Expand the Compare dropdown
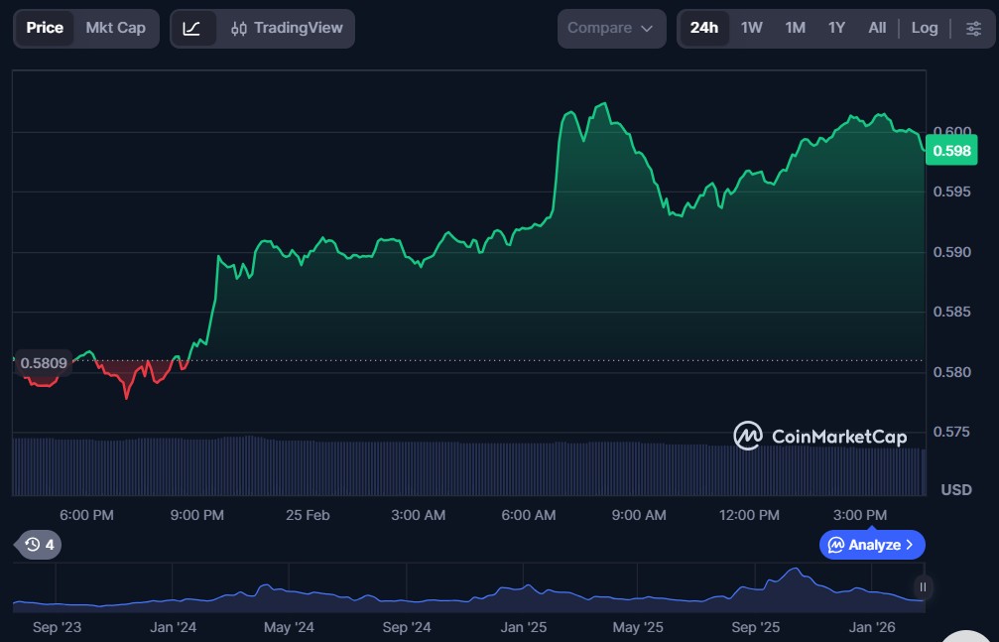The width and height of the screenshot is (999, 642). [x=610, y=28]
